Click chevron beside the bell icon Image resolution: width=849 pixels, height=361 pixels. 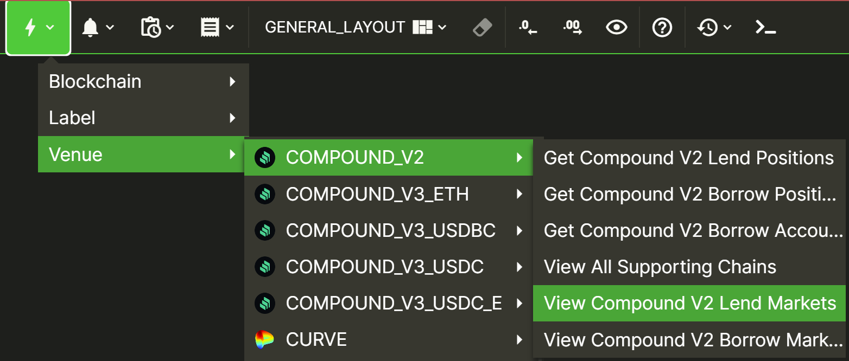pos(110,27)
